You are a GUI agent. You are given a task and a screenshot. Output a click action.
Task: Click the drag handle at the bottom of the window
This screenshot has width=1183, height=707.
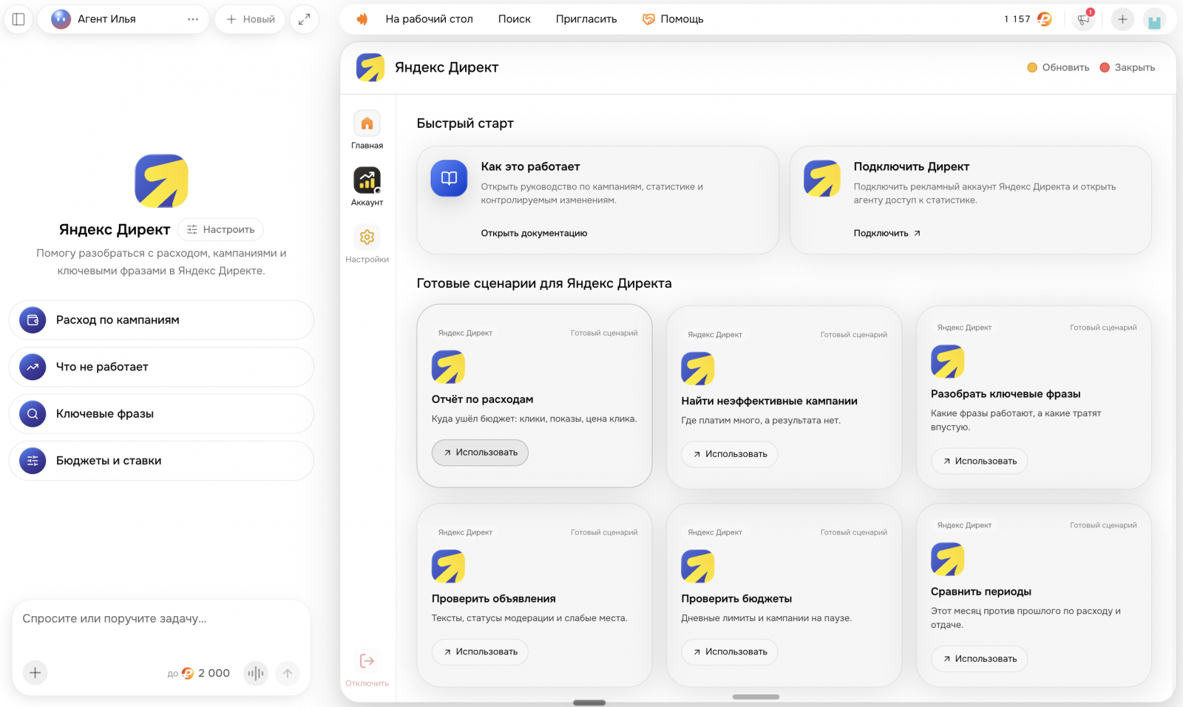point(589,703)
